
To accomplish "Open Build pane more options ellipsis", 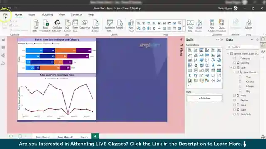I will pyautogui.click(x=217, y=40).
